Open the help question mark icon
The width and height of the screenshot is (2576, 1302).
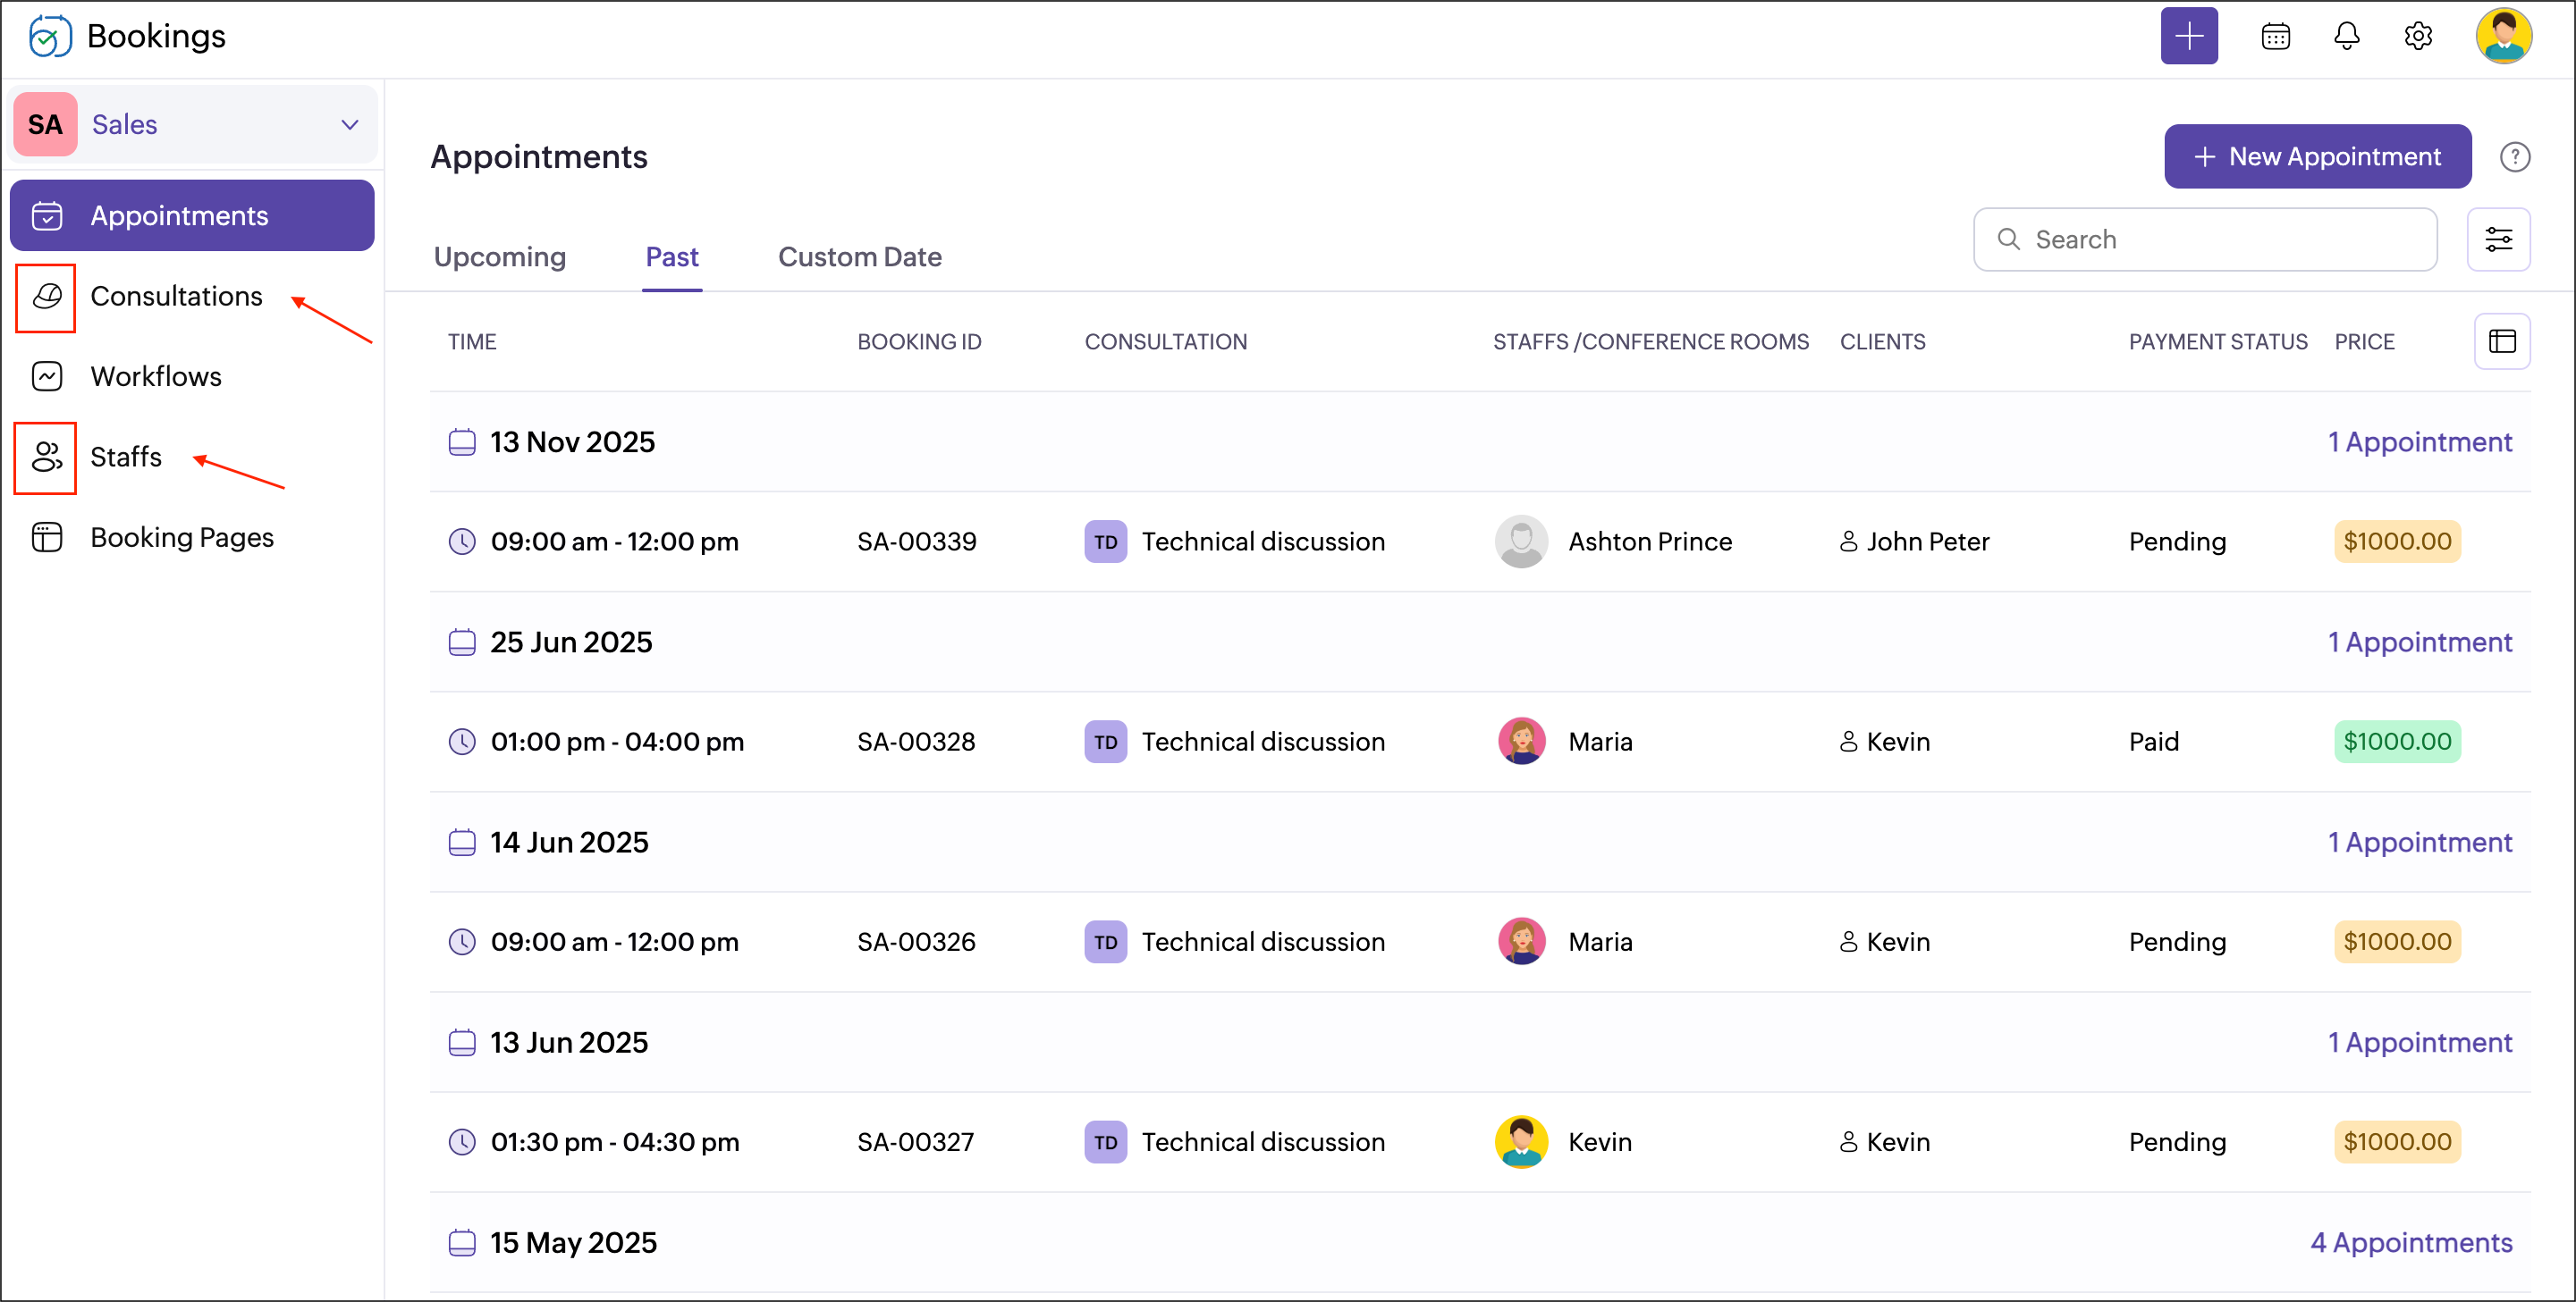click(x=2514, y=157)
